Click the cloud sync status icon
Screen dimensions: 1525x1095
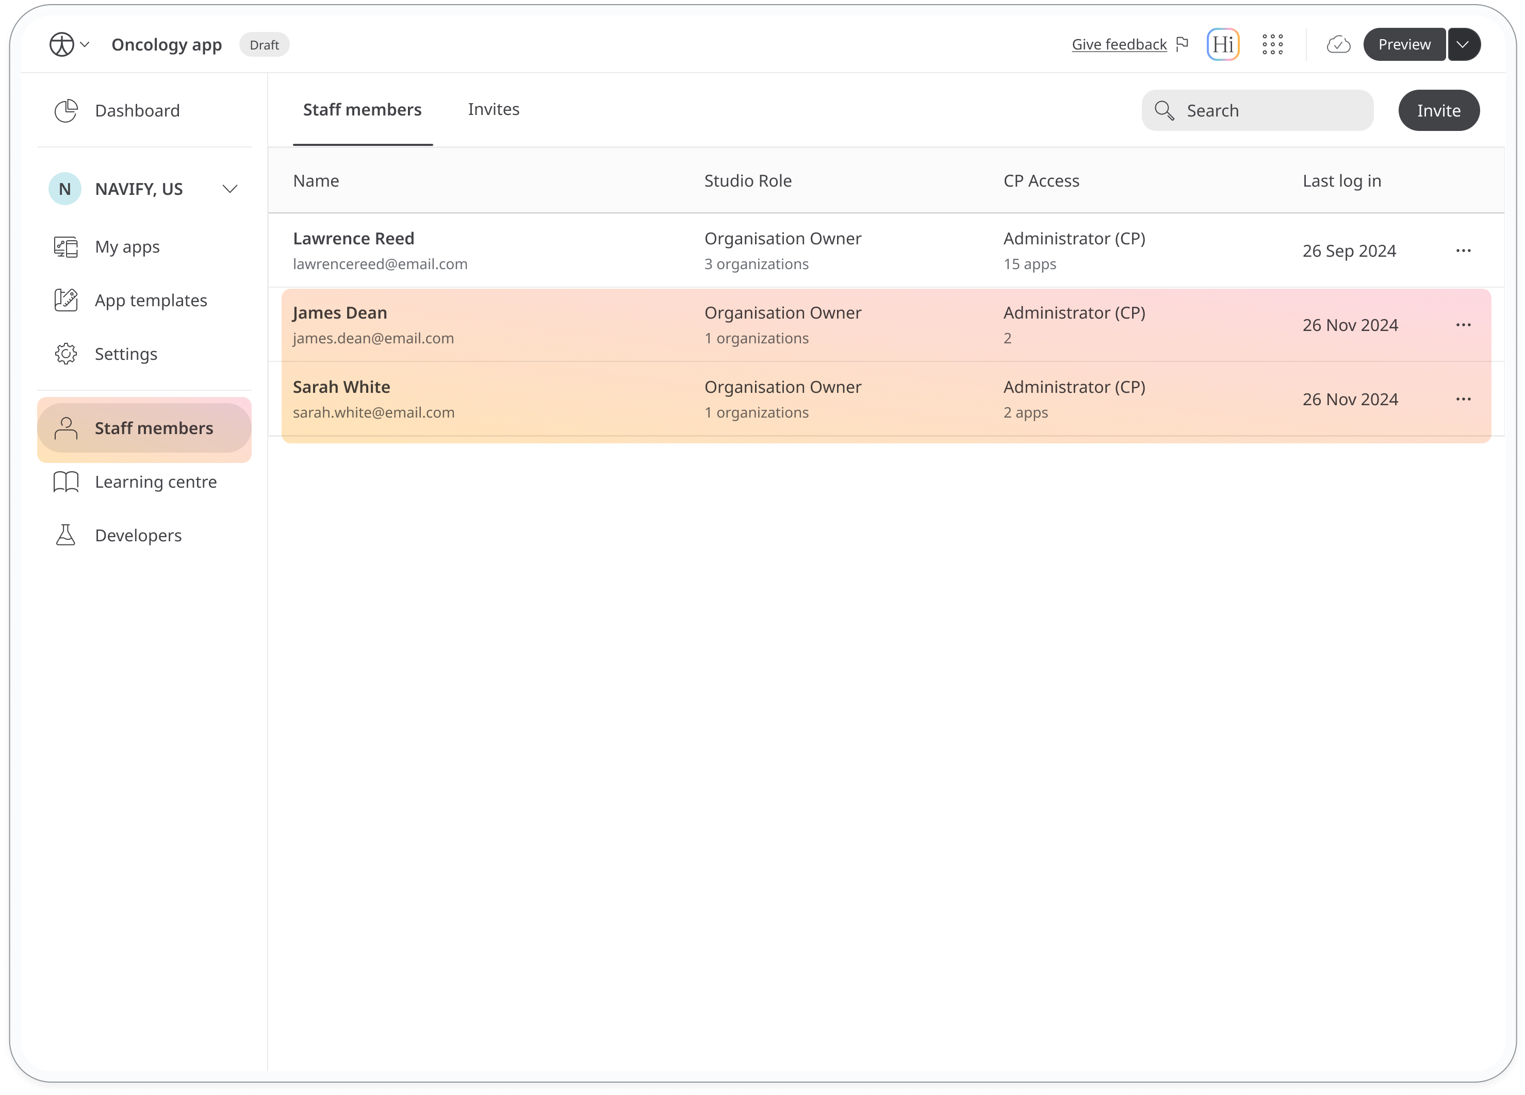[1339, 44]
